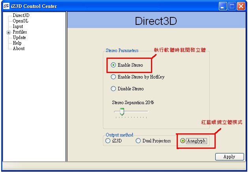Click the Direct3D page heading
The height and width of the screenshot is (172, 248).
coord(156,21)
